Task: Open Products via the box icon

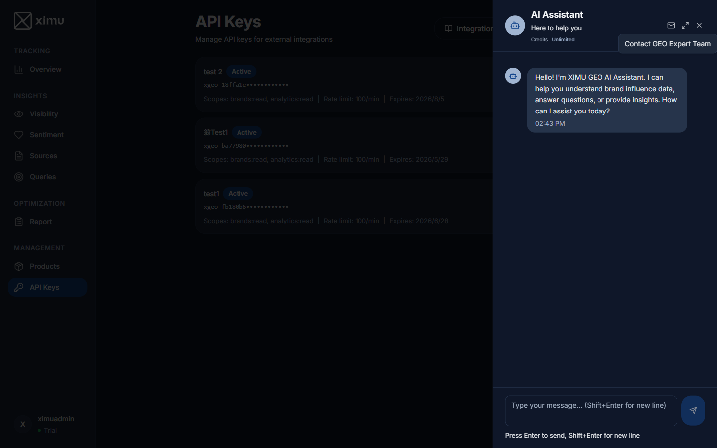Action: (x=19, y=266)
